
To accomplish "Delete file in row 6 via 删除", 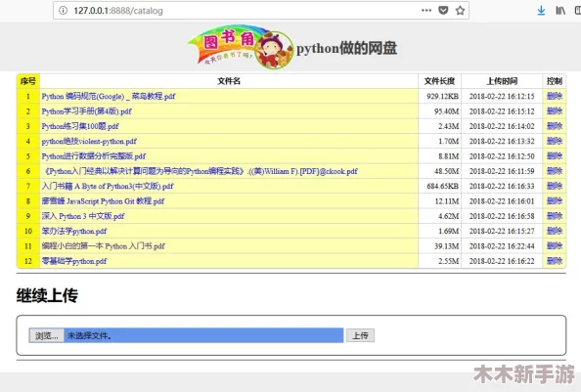I will [x=555, y=171].
